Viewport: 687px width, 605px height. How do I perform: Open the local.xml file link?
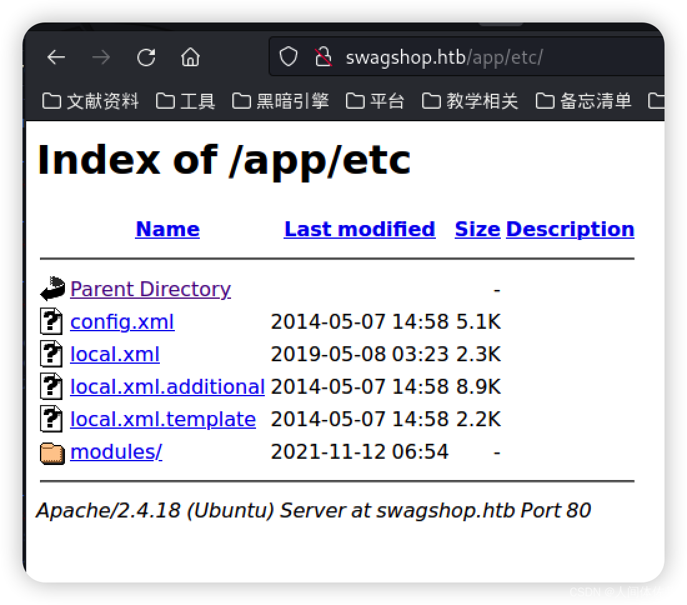tap(115, 354)
